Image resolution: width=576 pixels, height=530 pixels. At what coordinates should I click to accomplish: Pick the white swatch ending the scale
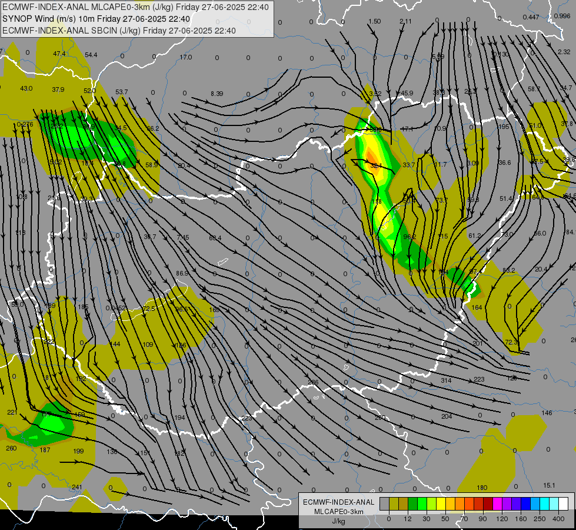tap(563, 503)
